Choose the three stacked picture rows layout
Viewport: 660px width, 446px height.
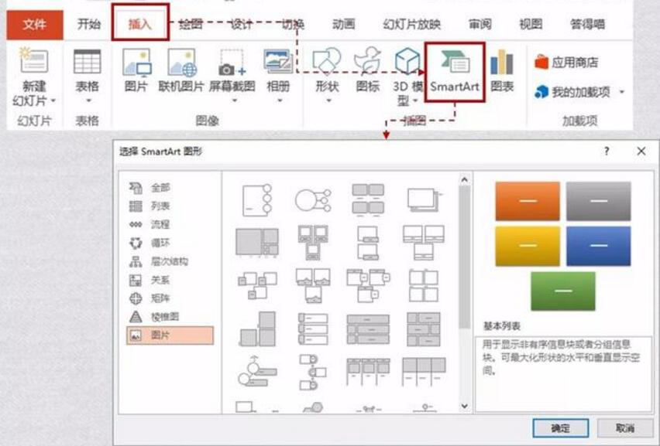click(313, 329)
